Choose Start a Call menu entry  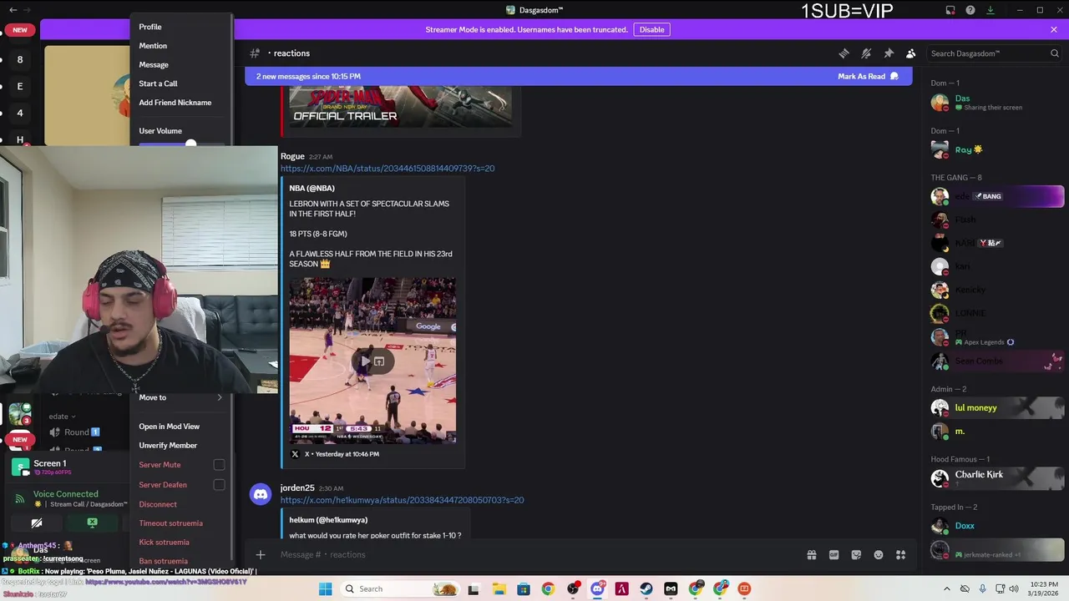click(158, 83)
